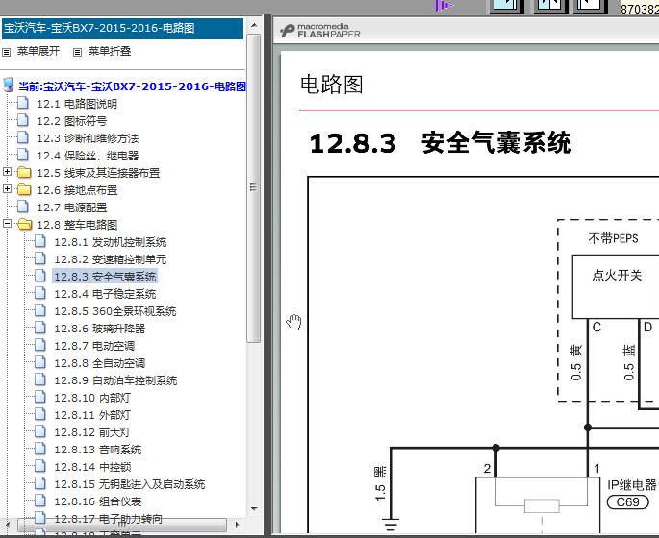This screenshot has width=659, height=538.
Task: Click the tree panel horizontal scroll-right arrow
Action: tap(237, 525)
